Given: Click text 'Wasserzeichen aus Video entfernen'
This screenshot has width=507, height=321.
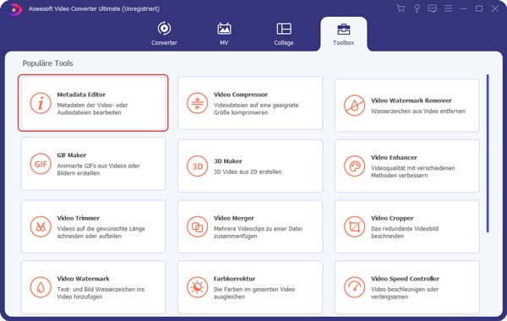Looking at the screenshot, I should 418,112.
